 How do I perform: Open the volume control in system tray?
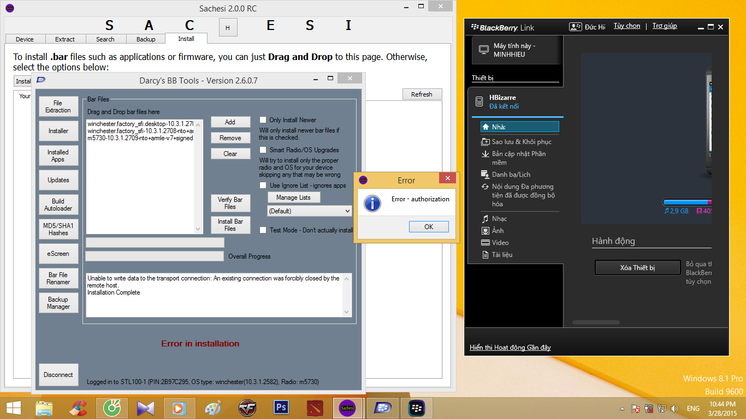coord(675,408)
